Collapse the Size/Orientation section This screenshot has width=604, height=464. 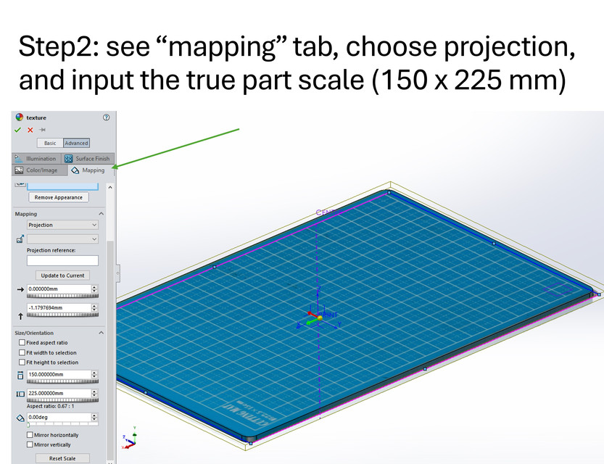pos(99,333)
